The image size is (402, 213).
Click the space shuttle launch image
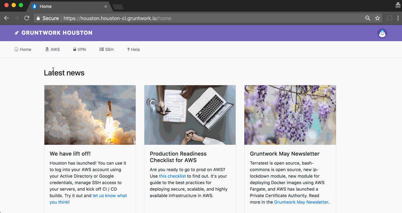(x=90, y=115)
